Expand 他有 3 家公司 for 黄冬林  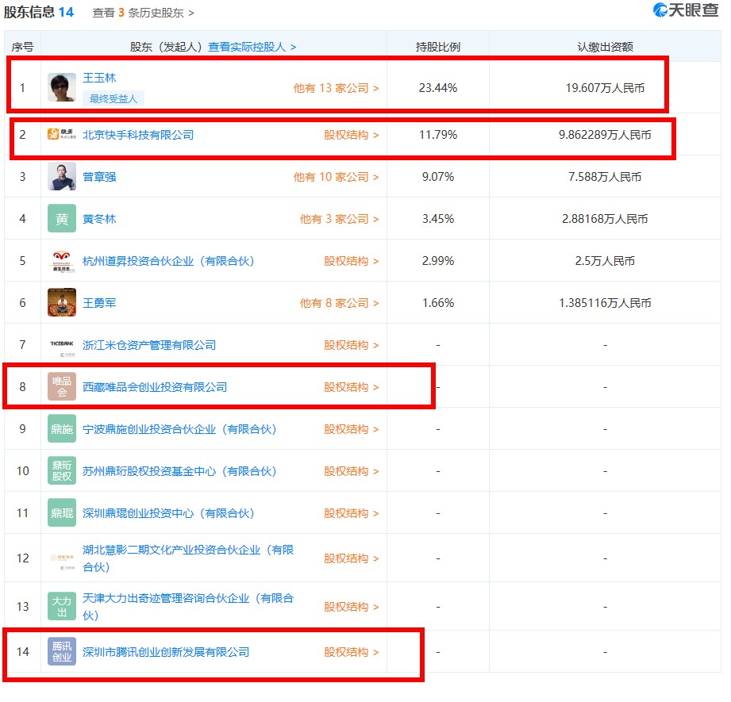(339, 219)
